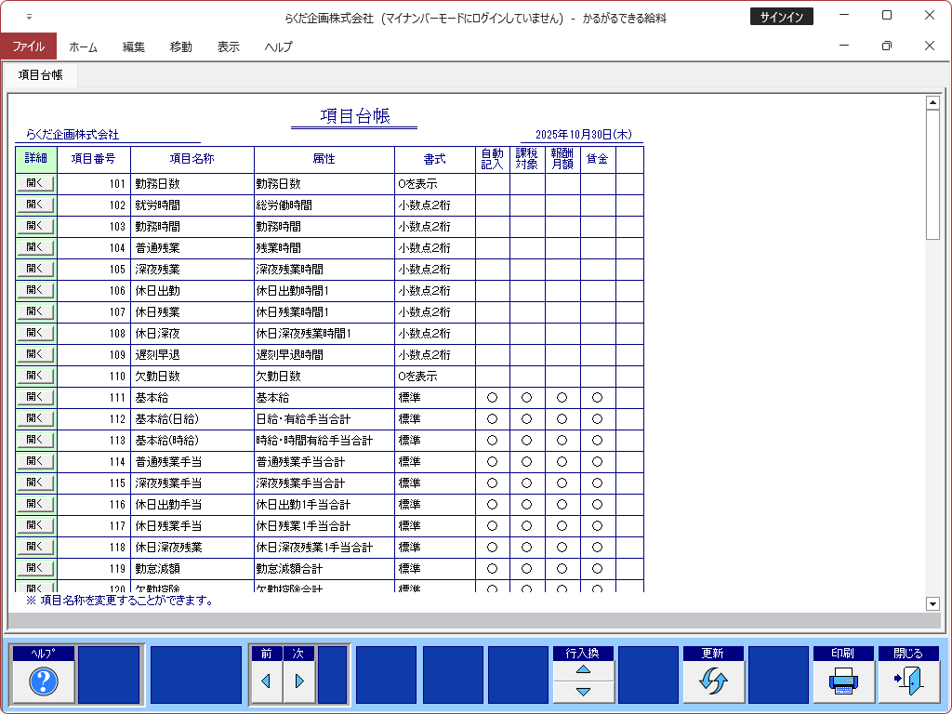The image size is (952, 714).
Task: Close the ledger with exit door icon
Action: (x=908, y=681)
